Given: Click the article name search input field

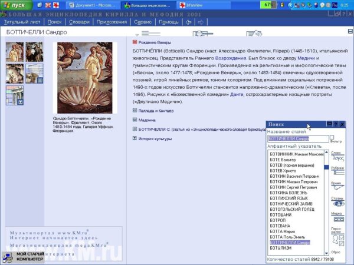Looking at the screenshot, I should tap(296, 139).
